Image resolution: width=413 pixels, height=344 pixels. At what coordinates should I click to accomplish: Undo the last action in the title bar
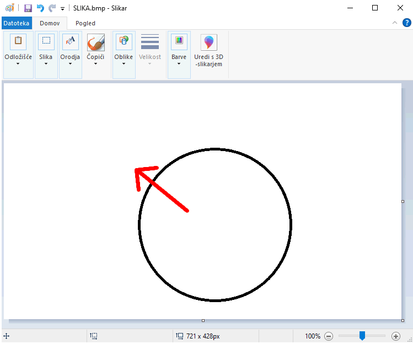40,8
